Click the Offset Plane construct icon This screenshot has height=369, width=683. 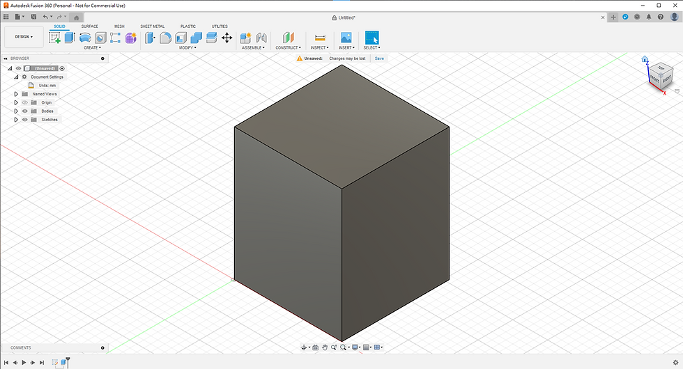pos(289,38)
